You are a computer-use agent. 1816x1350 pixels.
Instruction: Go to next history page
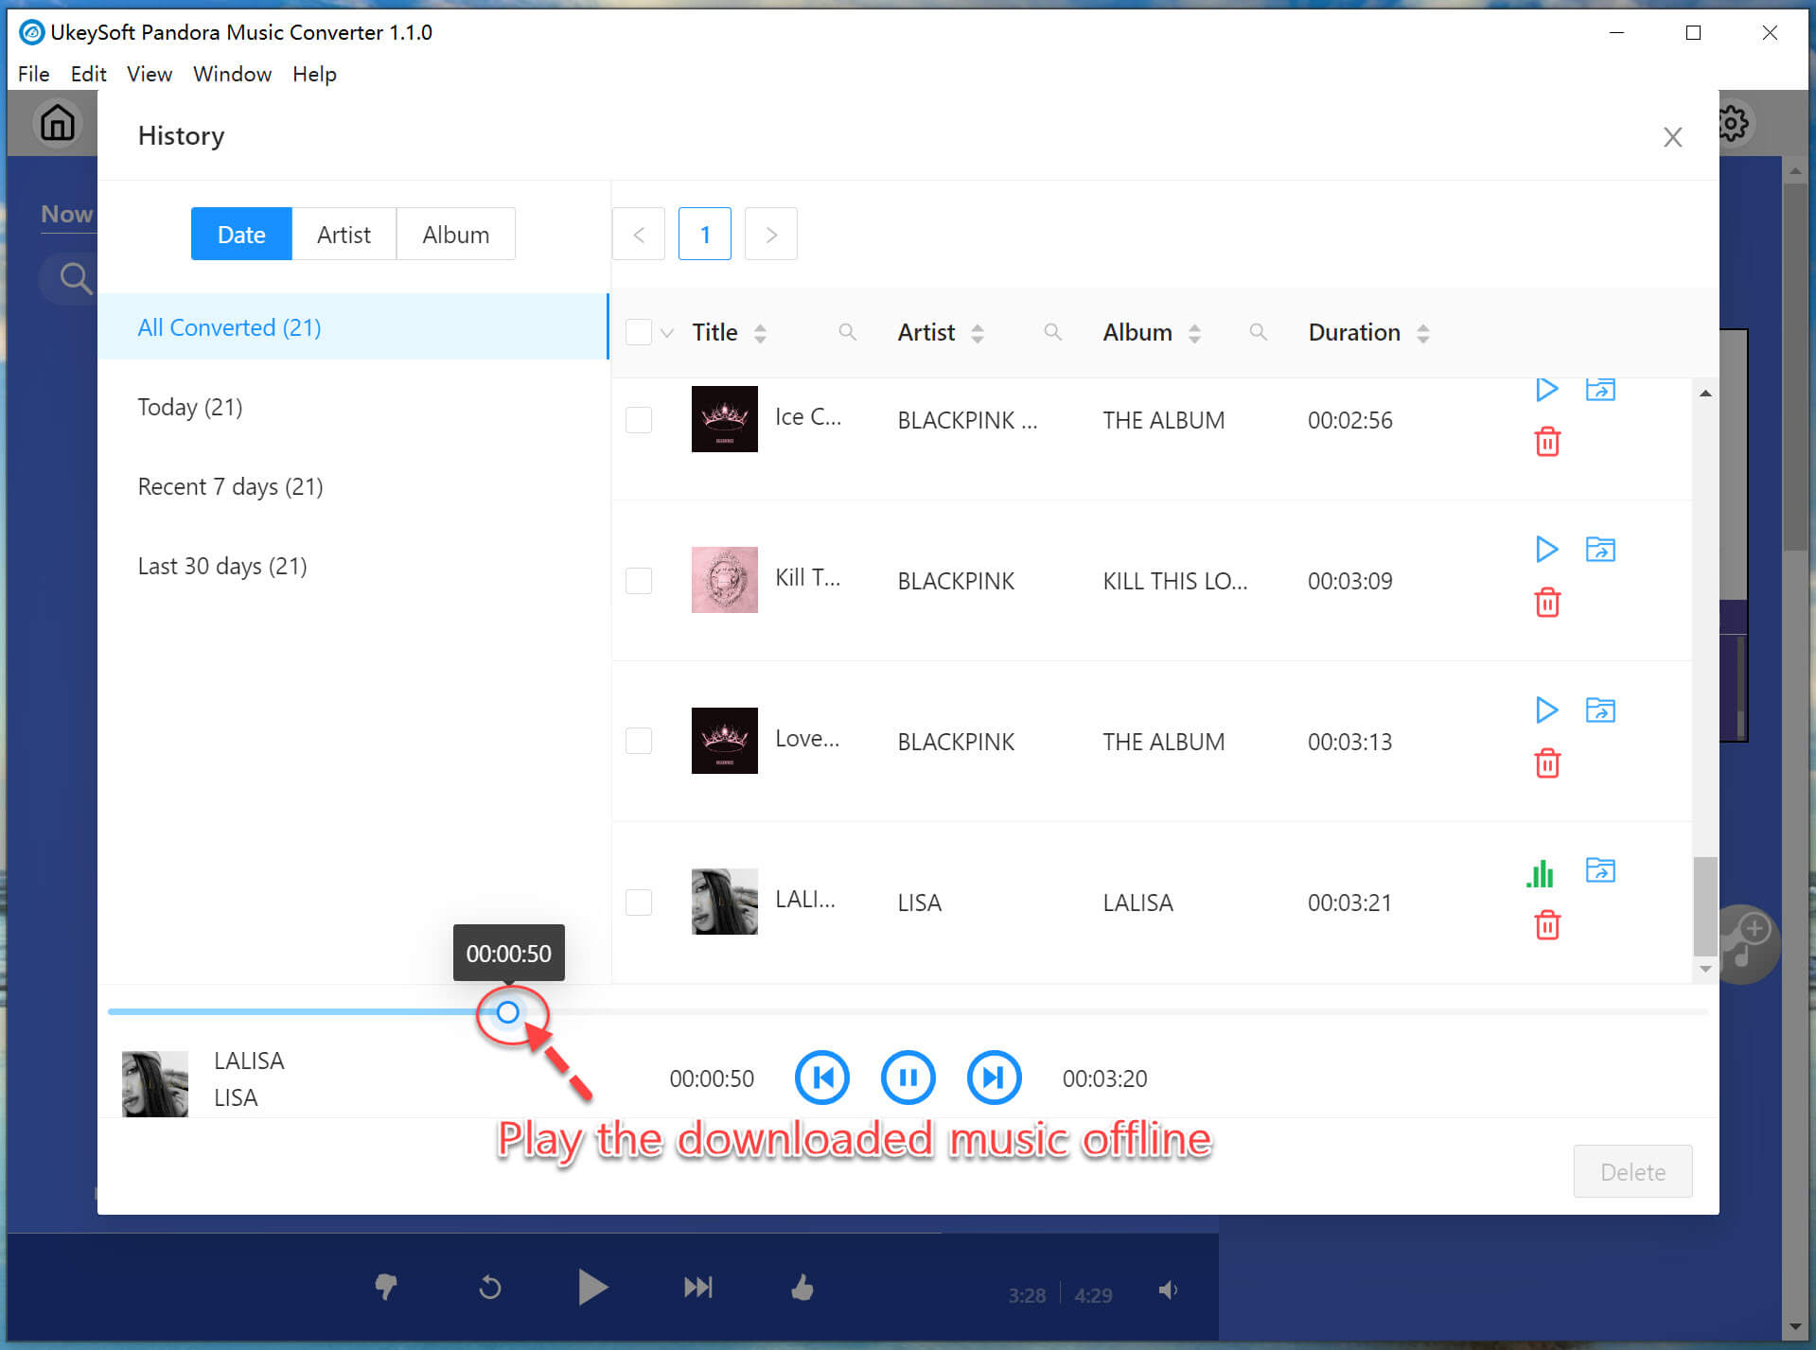pyautogui.click(x=771, y=234)
